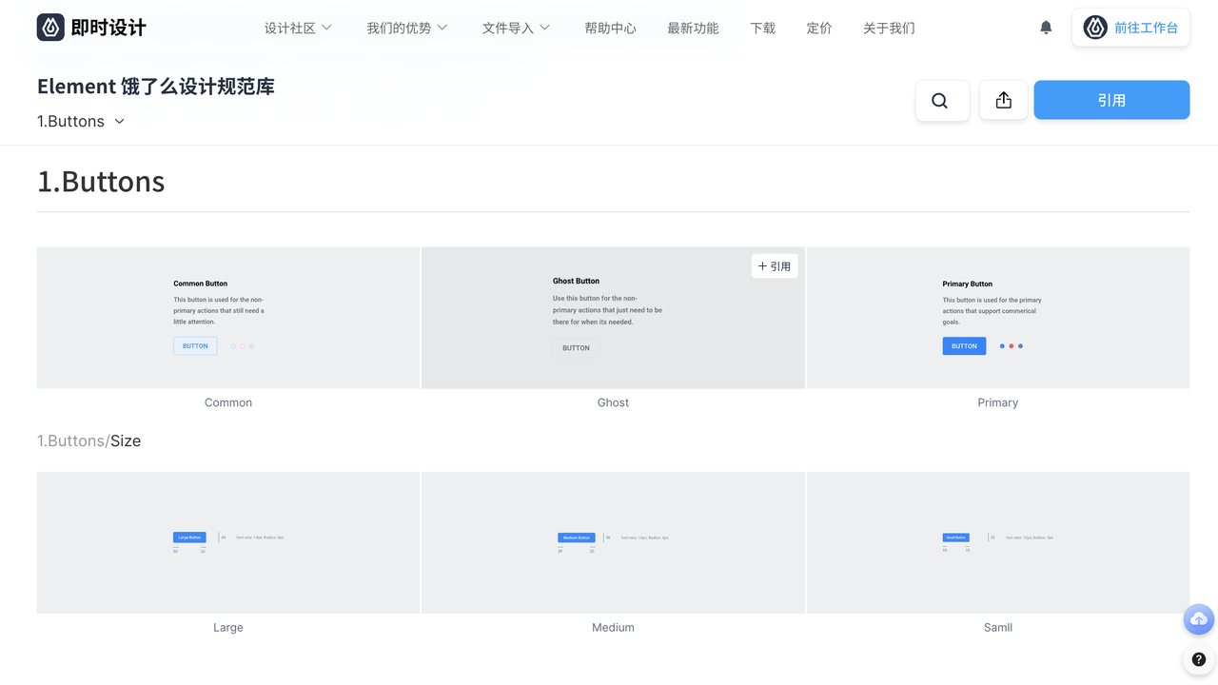Select the Large button size thumbnail
The width and height of the screenshot is (1218, 685).
click(228, 542)
